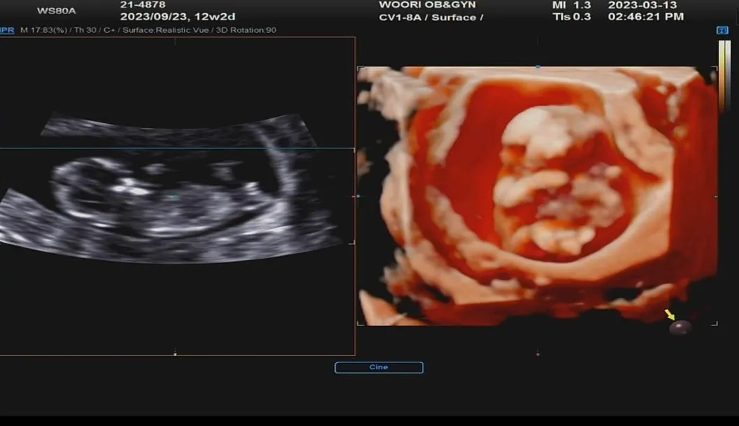739x426 pixels.
Task: Click the blue icon above the color bars
Action: (722, 30)
